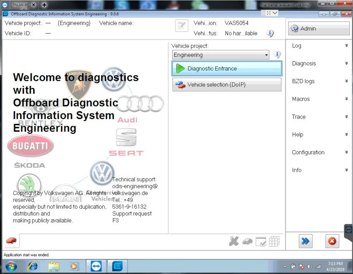This screenshot has width=353, height=274.
Task: Click the Action Center flag tray icon
Action: coord(301,267)
